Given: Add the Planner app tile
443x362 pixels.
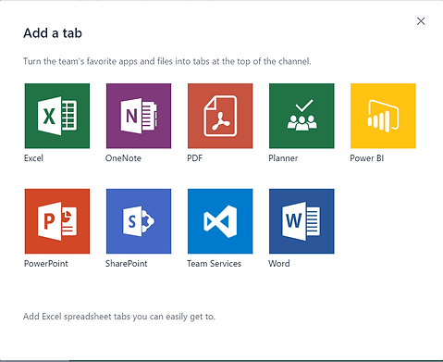Looking at the screenshot, I should coord(301,116).
